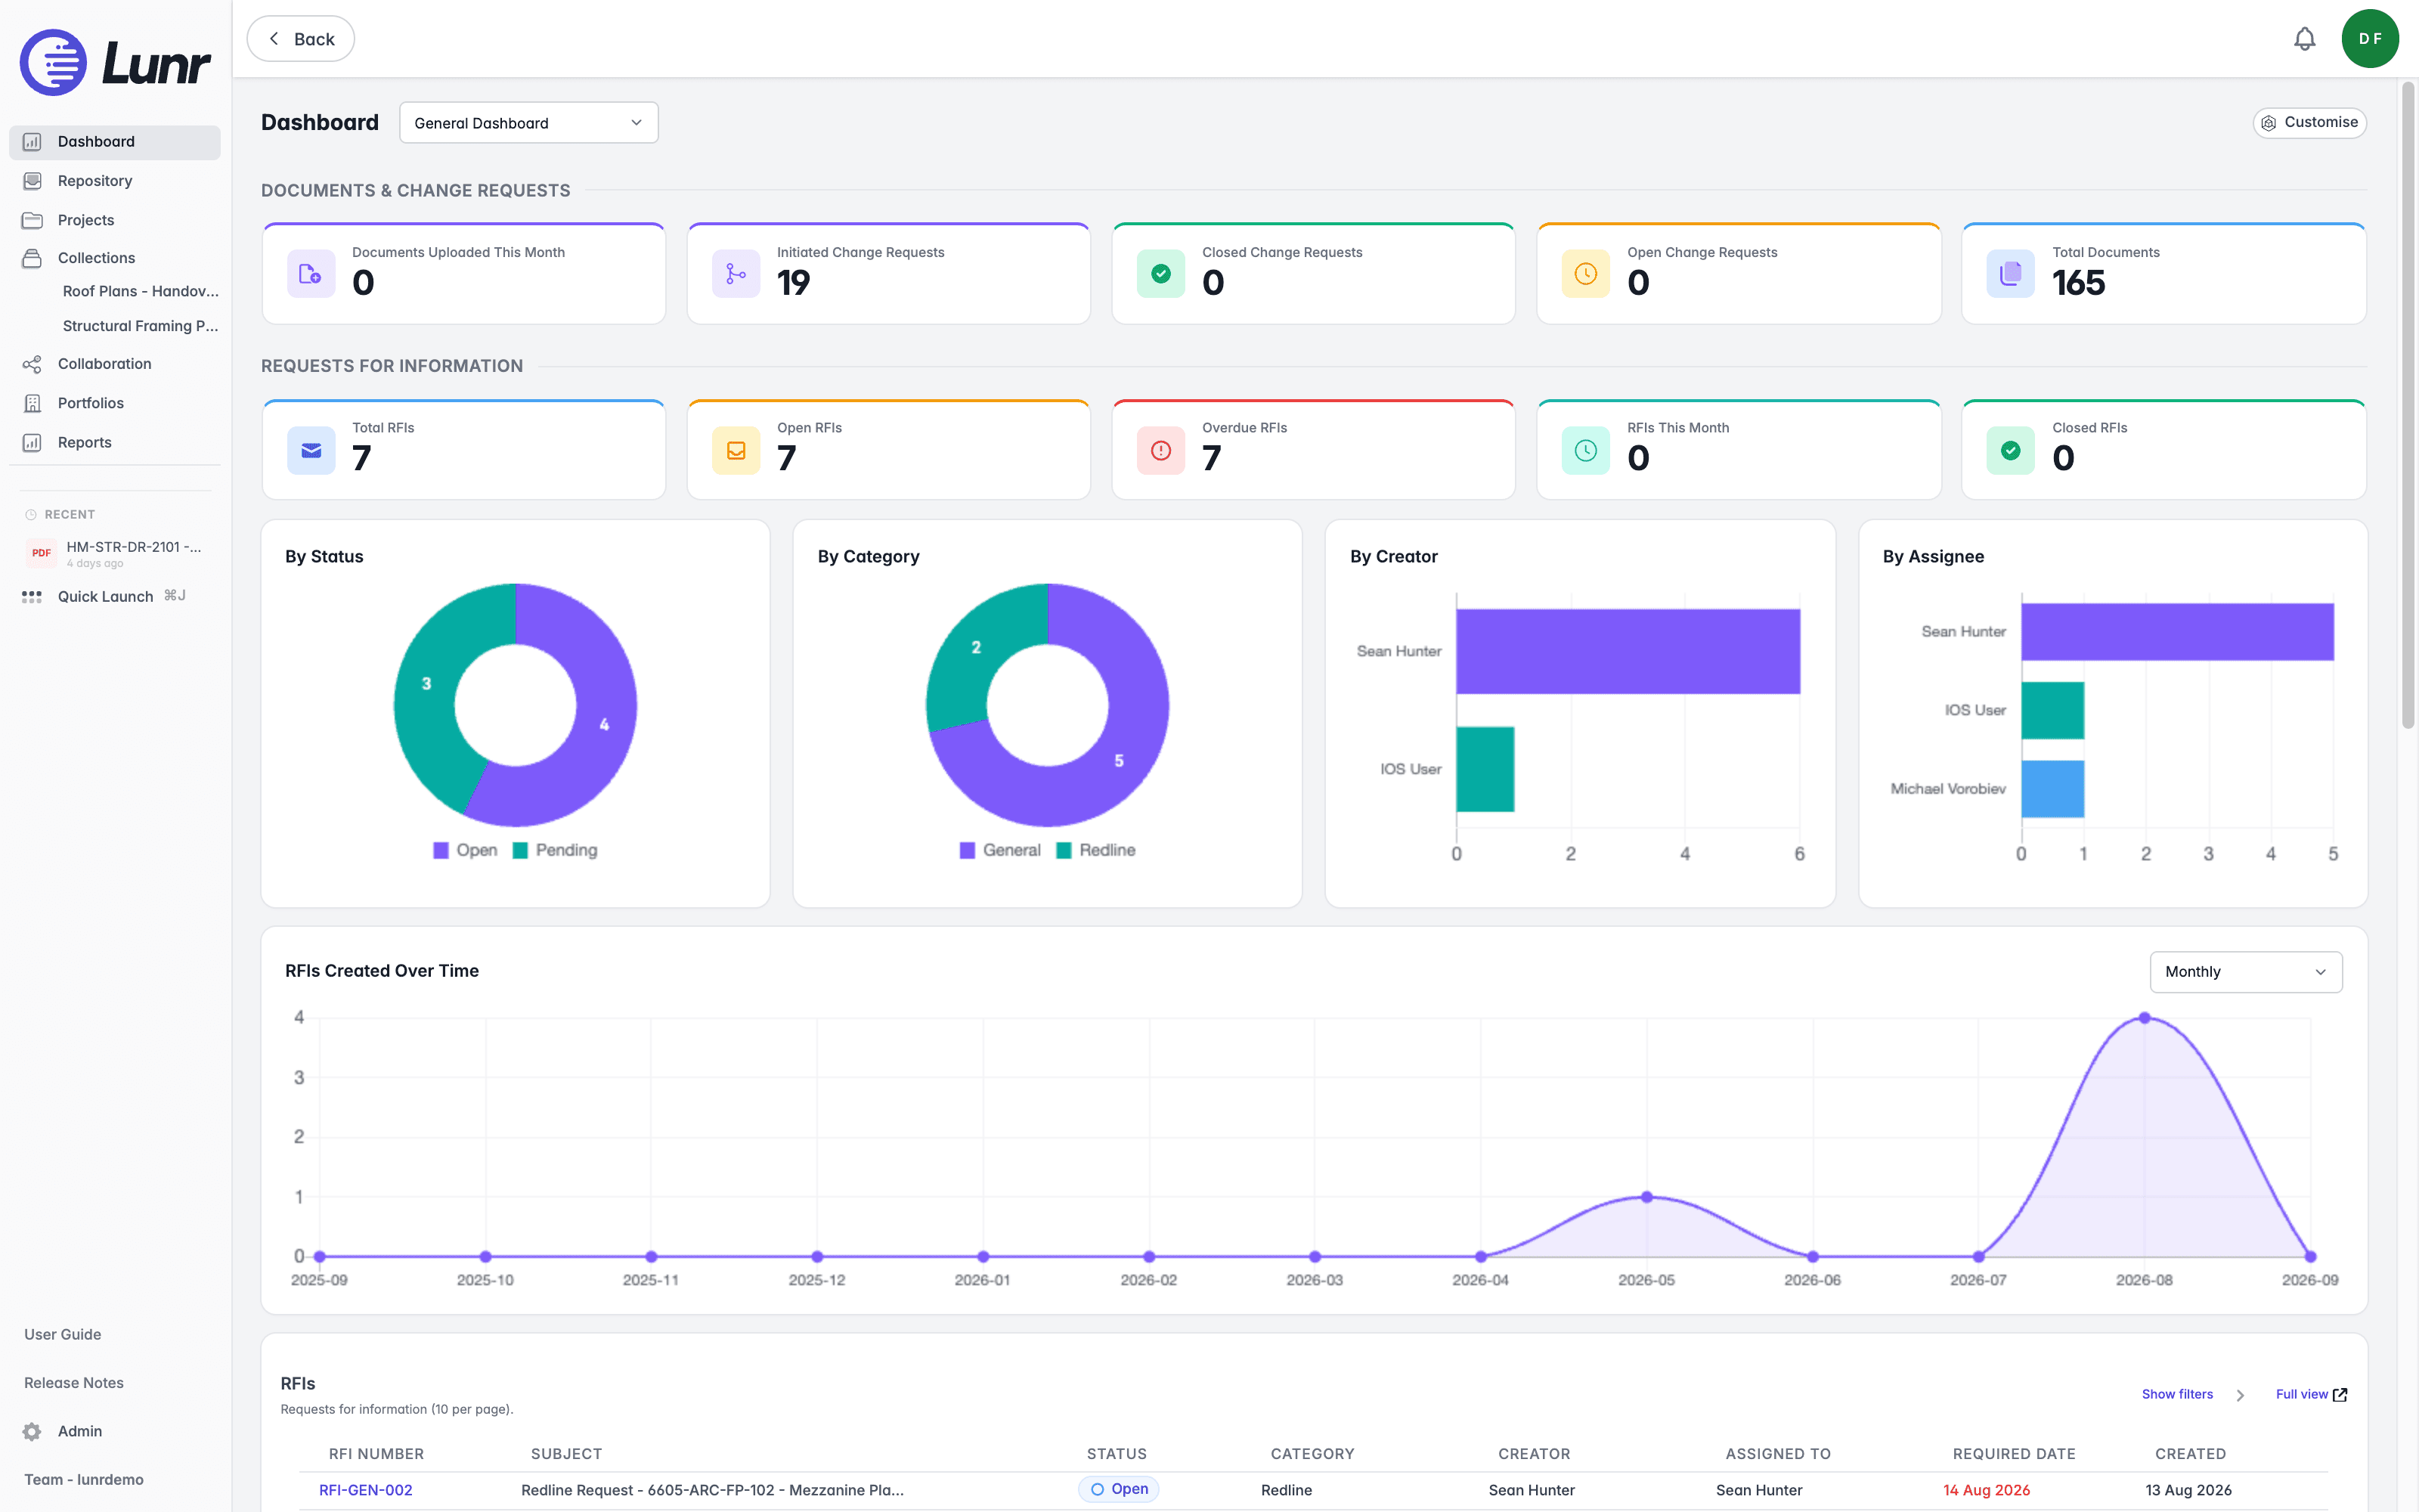Click Closed RFIs check icon

coord(2010,450)
